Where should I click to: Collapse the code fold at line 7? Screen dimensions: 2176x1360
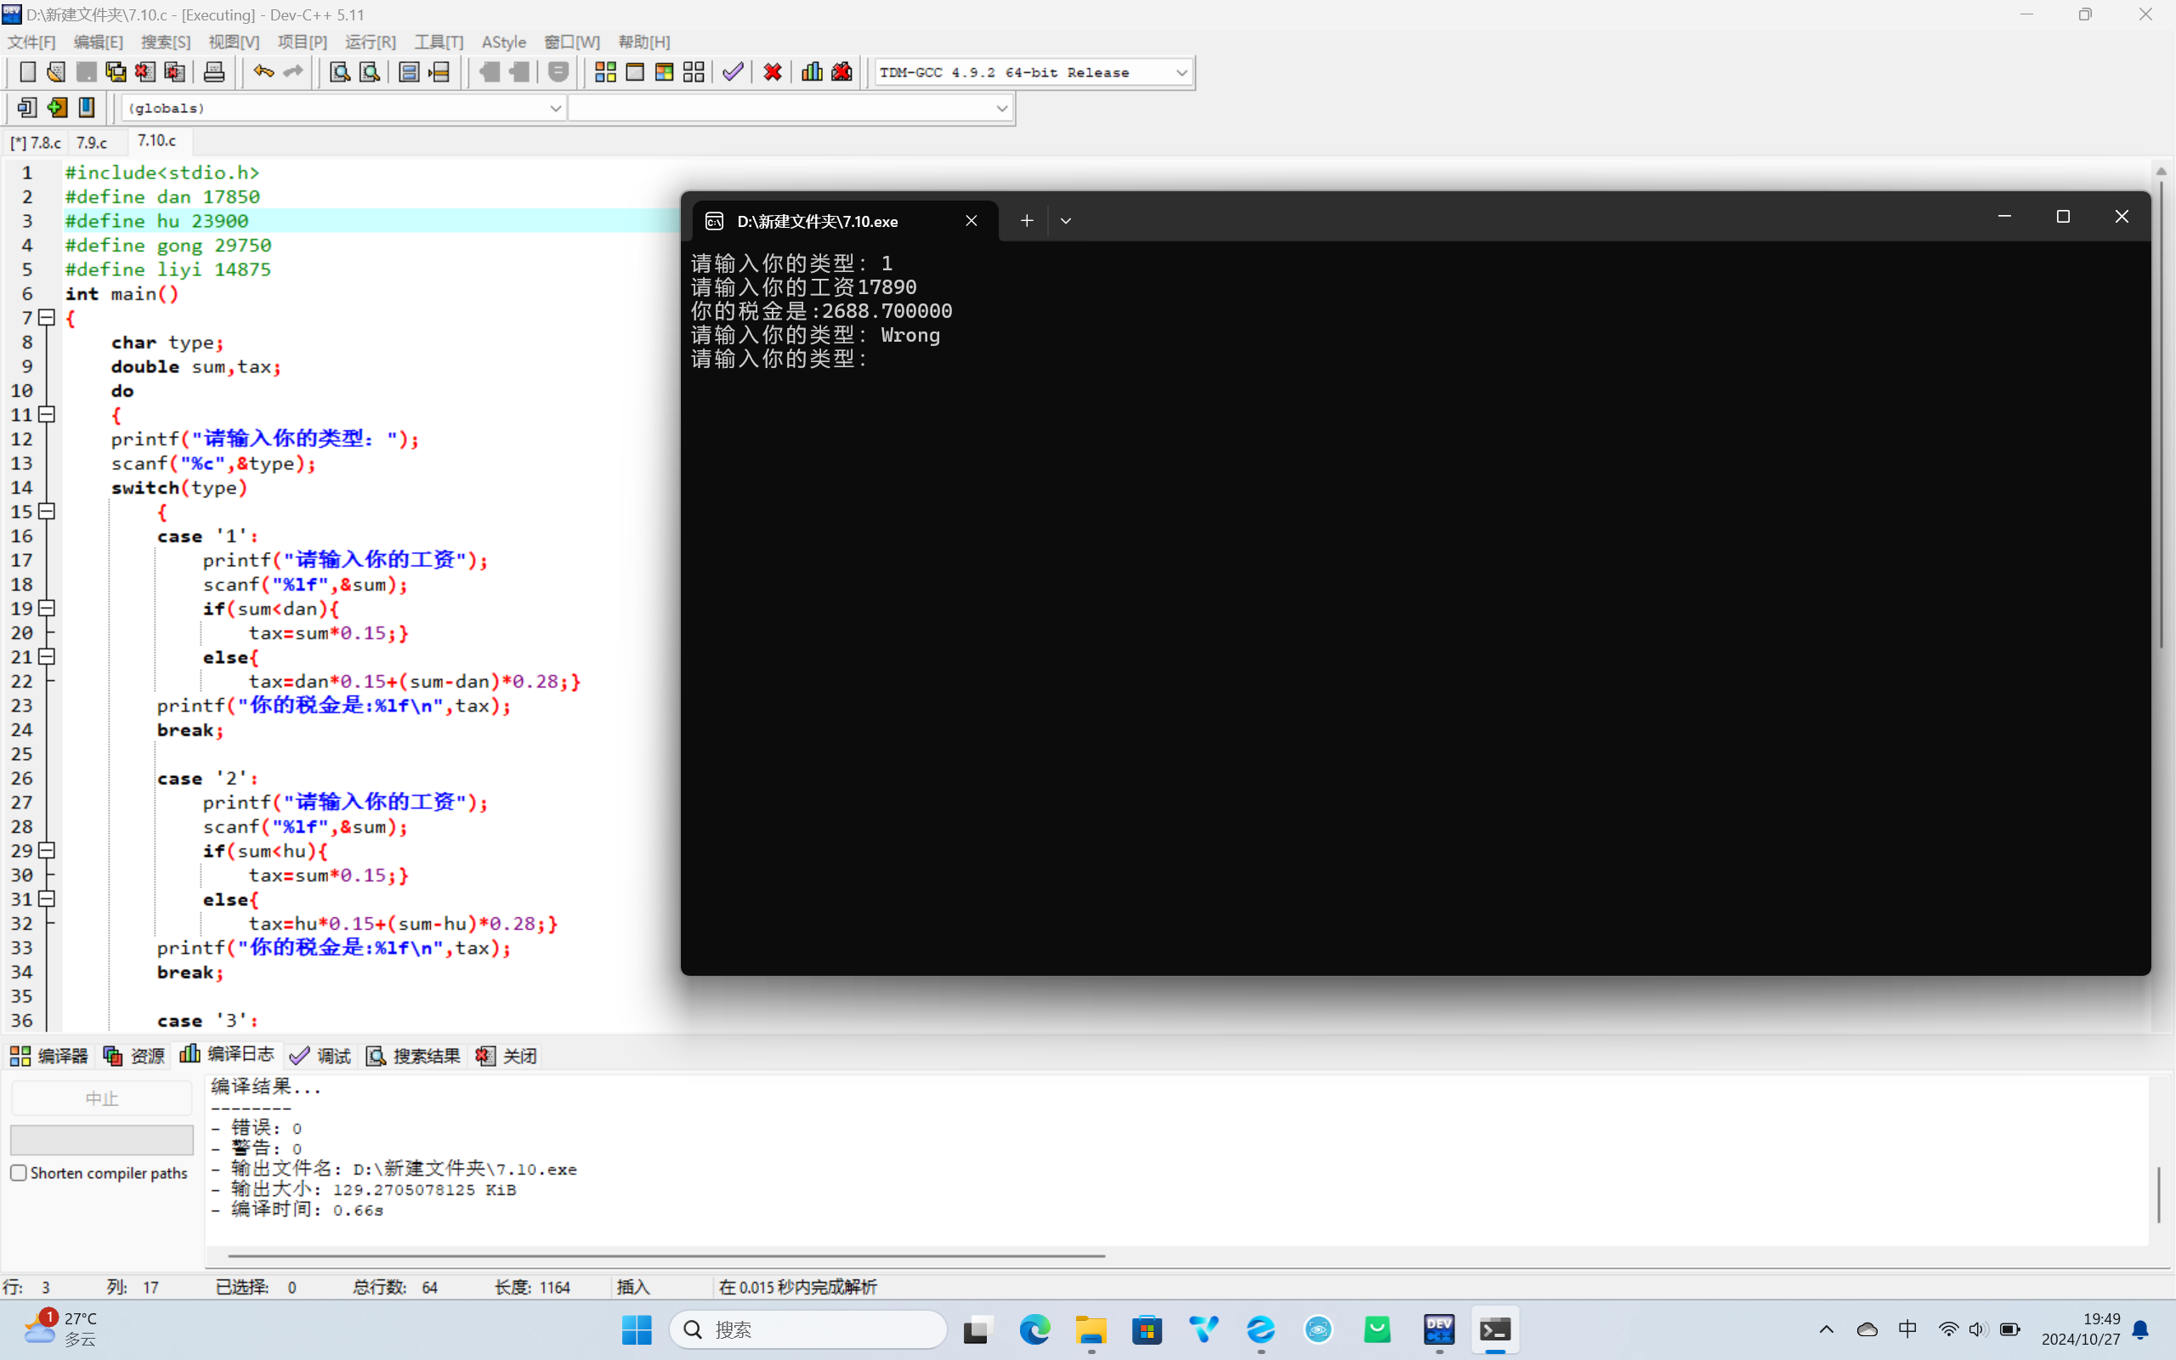[x=47, y=318]
